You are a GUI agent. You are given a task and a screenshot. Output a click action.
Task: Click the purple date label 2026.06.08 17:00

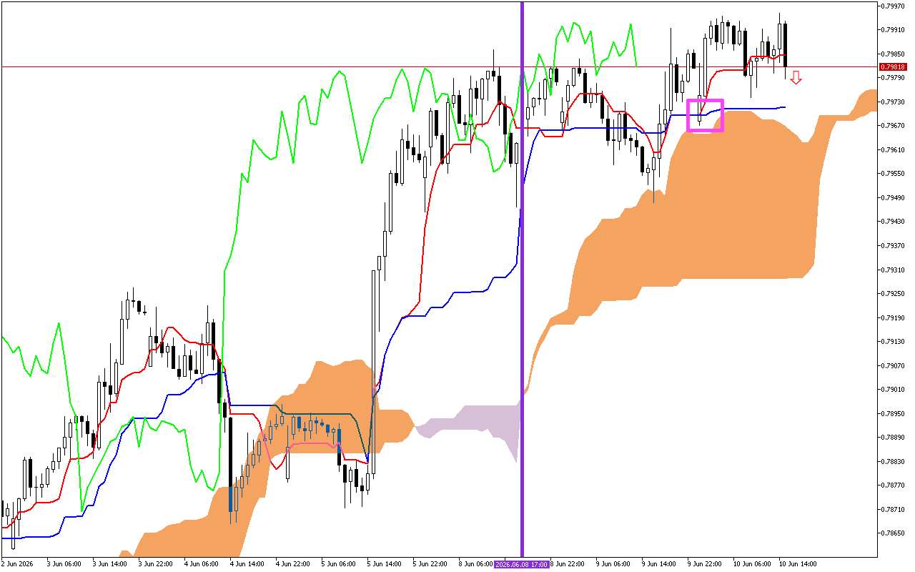(521, 564)
